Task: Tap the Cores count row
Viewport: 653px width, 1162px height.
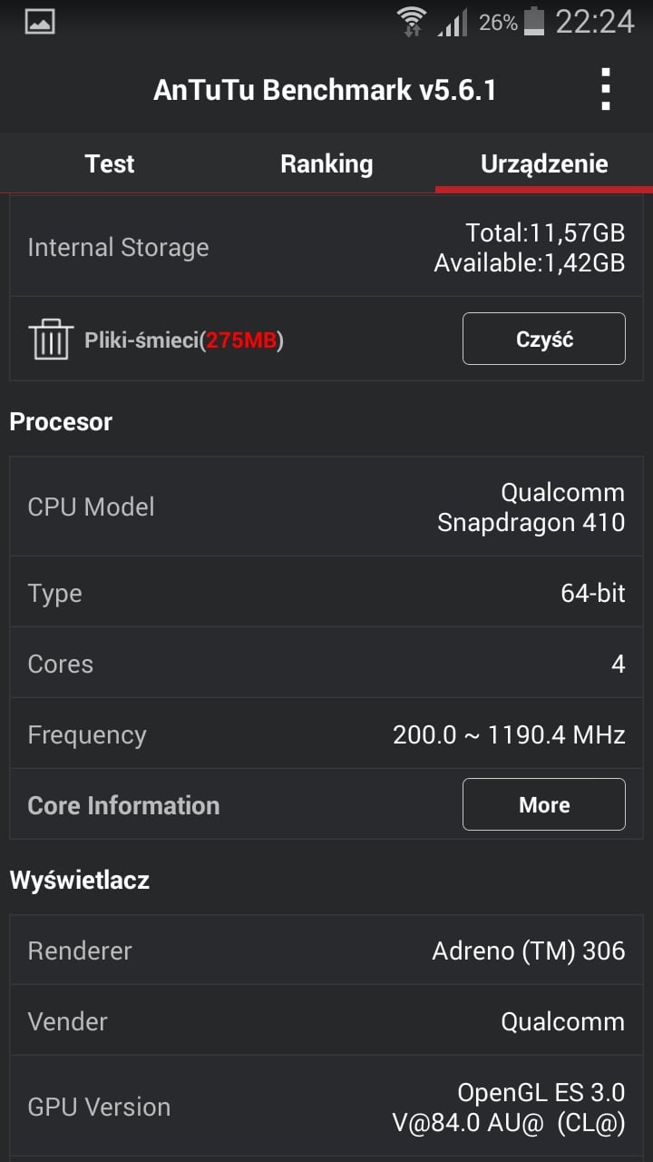Action: [326, 664]
